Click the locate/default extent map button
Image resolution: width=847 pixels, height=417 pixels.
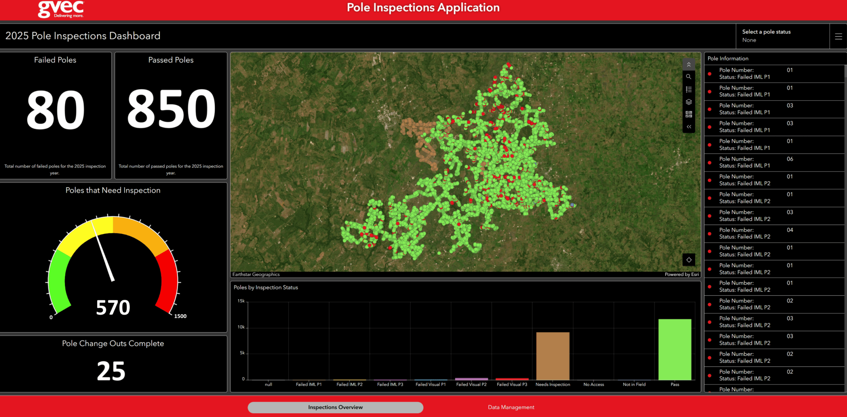tap(689, 260)
